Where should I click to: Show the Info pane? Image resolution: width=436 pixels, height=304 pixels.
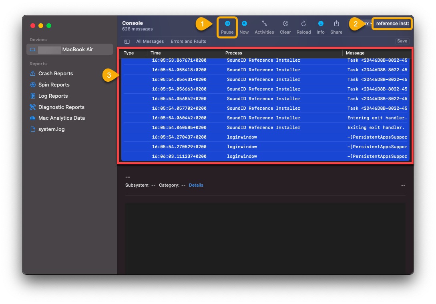tap(321, 27)
